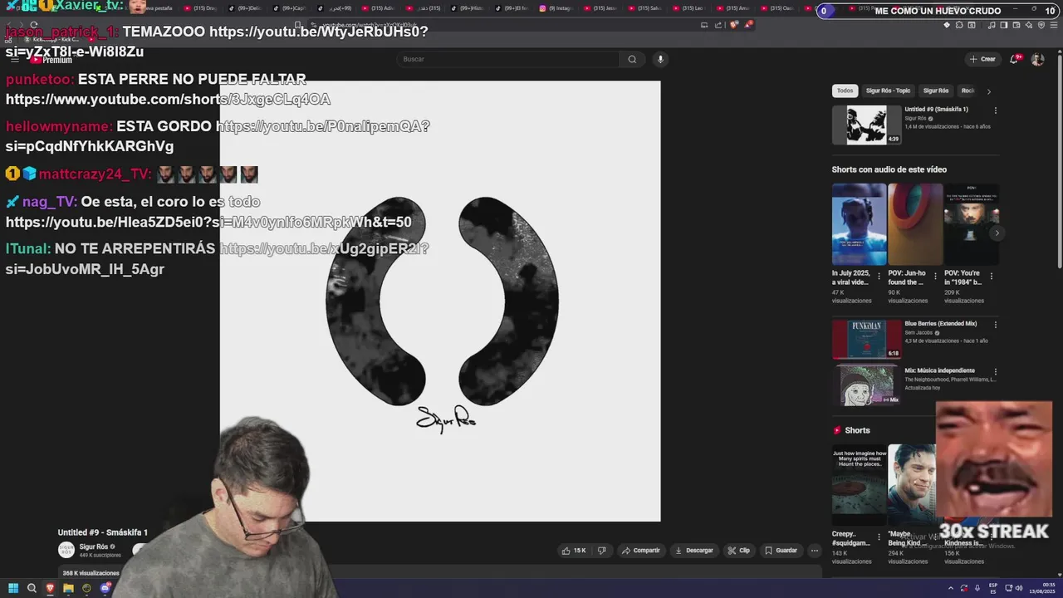Activate voice search microphone icon
This screenshot has width=1063, height=598.
(x=660, y=59)
